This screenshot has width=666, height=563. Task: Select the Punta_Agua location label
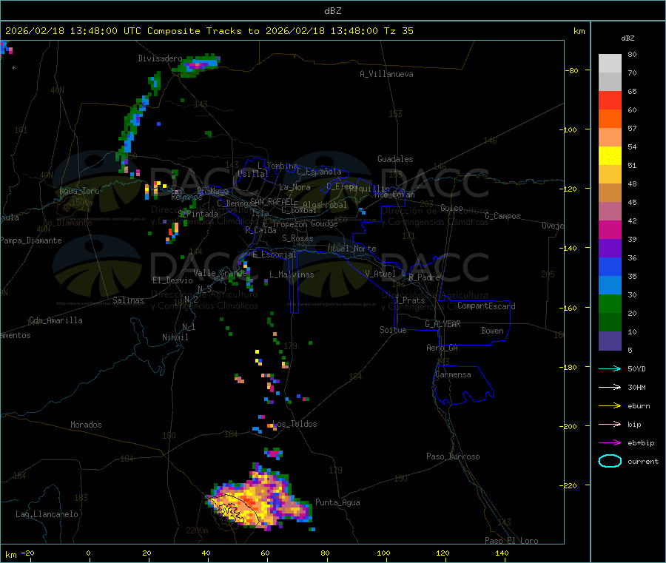click(x=337, y=502)
